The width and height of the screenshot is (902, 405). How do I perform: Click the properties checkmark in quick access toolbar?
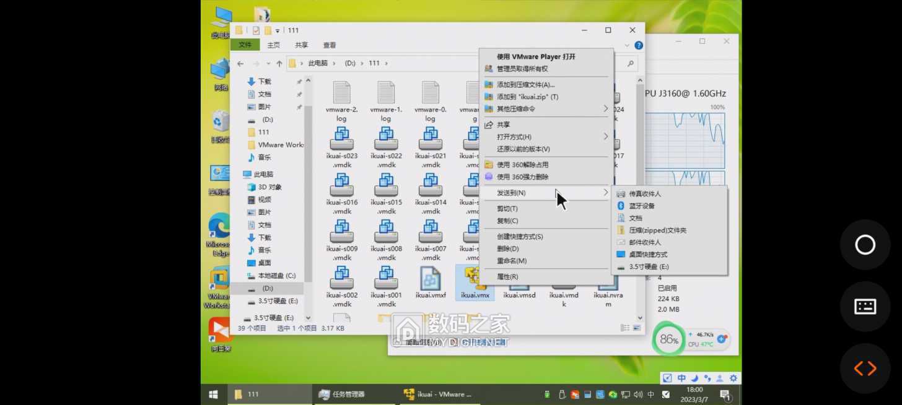point(256,30)
